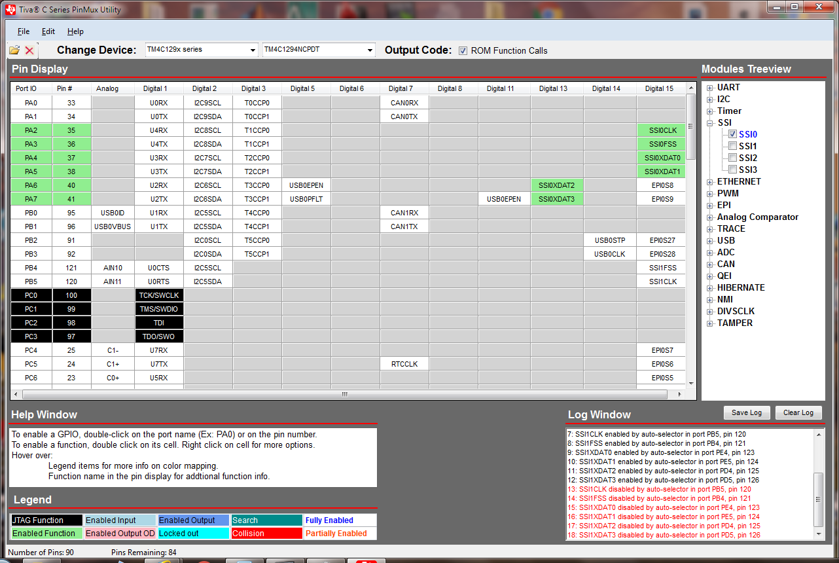
Task: Click the open folder icon in toolbar
Action: click(x=14, y=50)
